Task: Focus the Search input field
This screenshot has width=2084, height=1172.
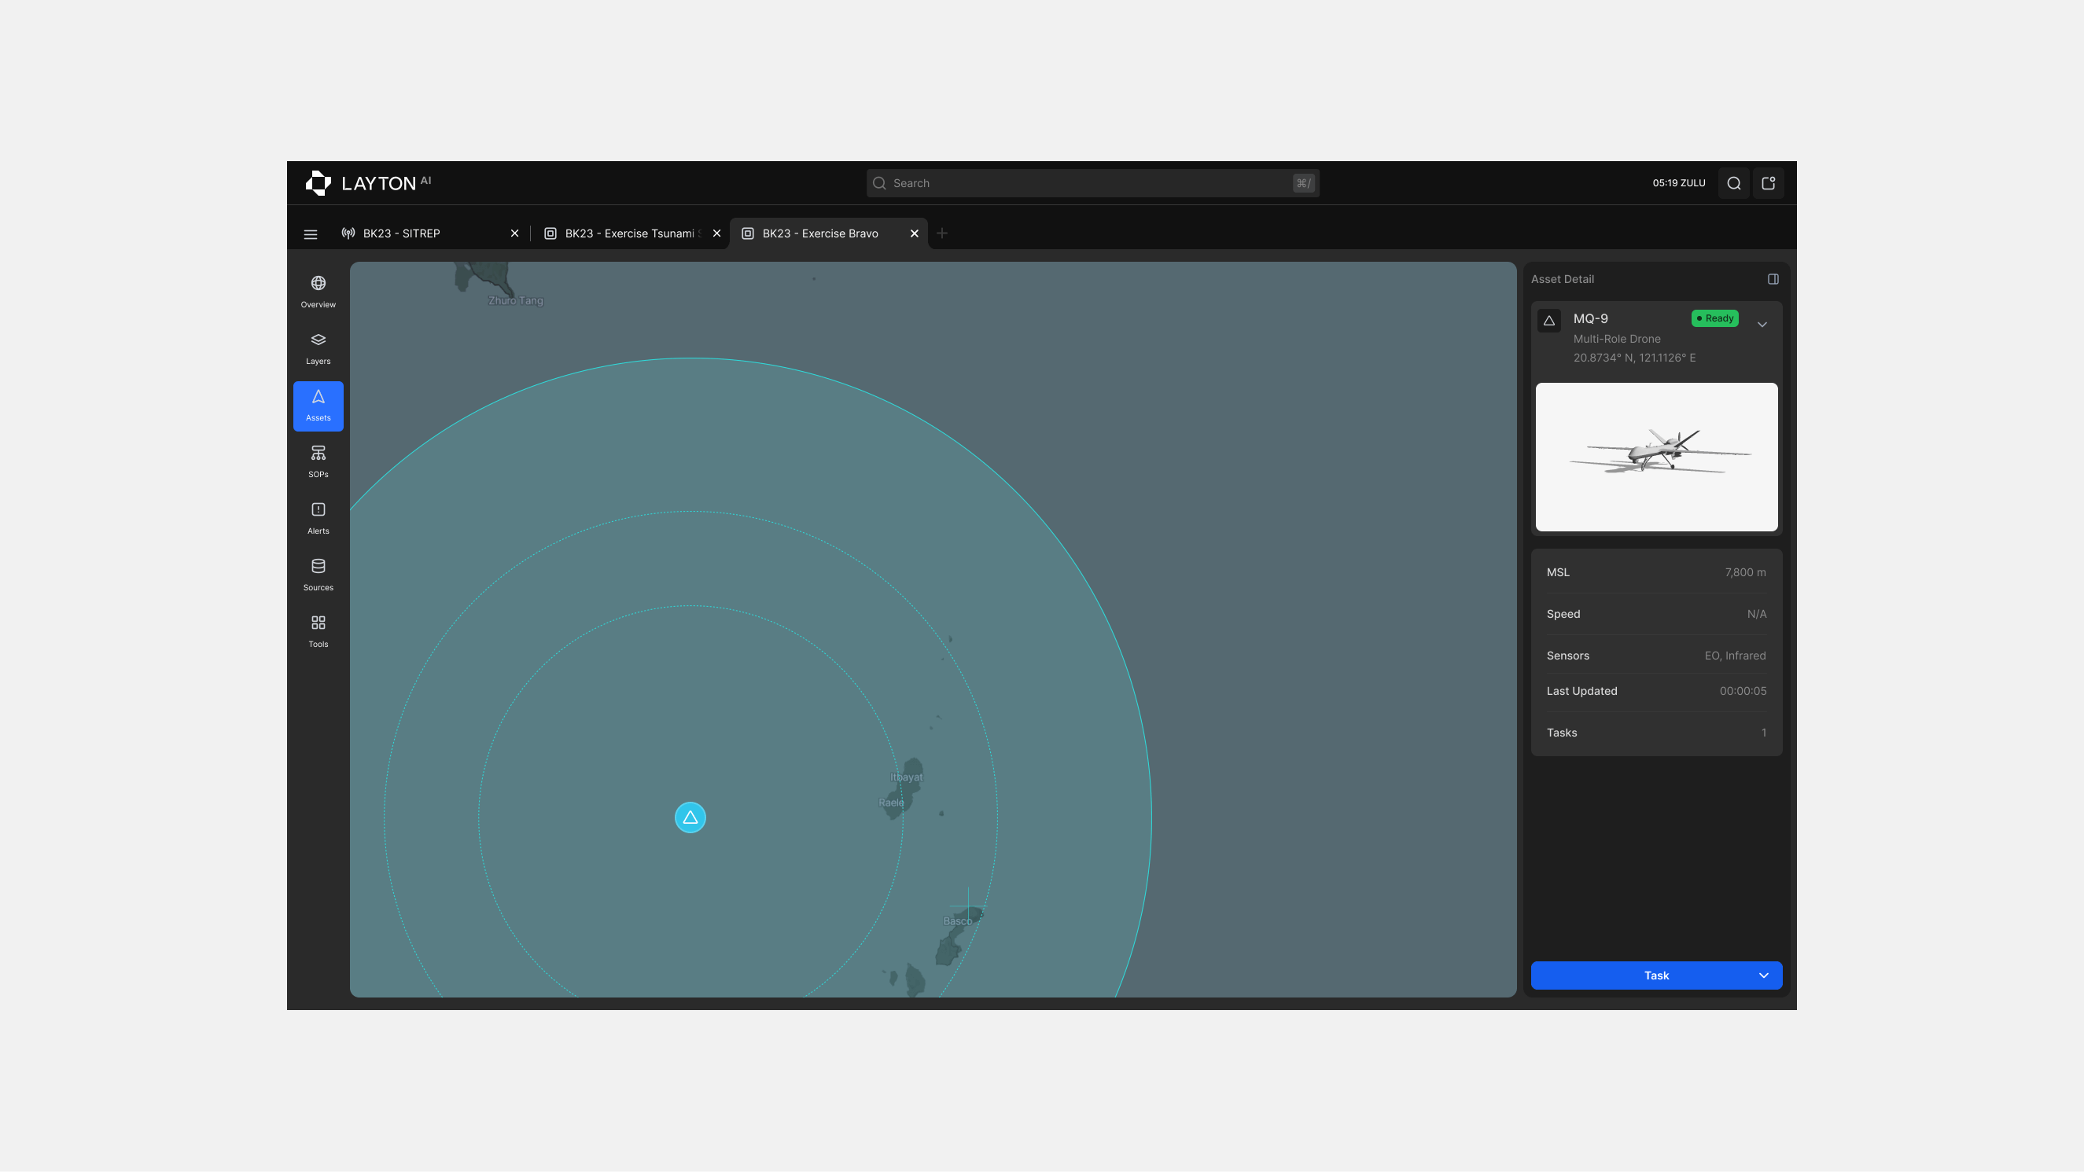Action: 1092,183
